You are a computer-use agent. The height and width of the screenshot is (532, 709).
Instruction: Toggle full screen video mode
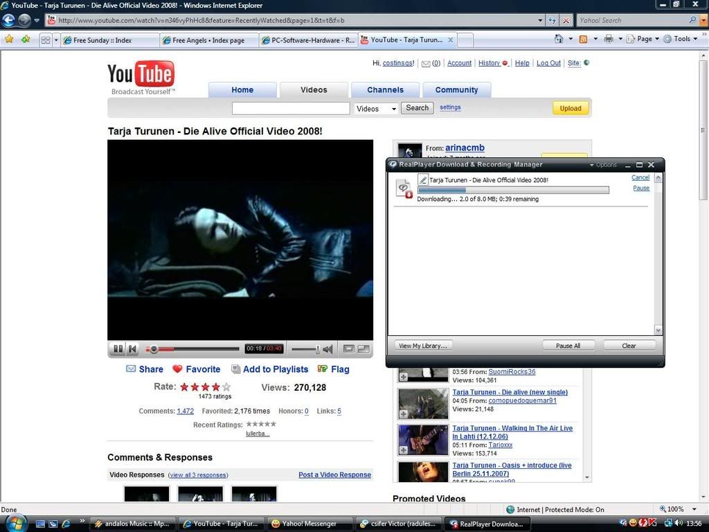coord(364,349)
